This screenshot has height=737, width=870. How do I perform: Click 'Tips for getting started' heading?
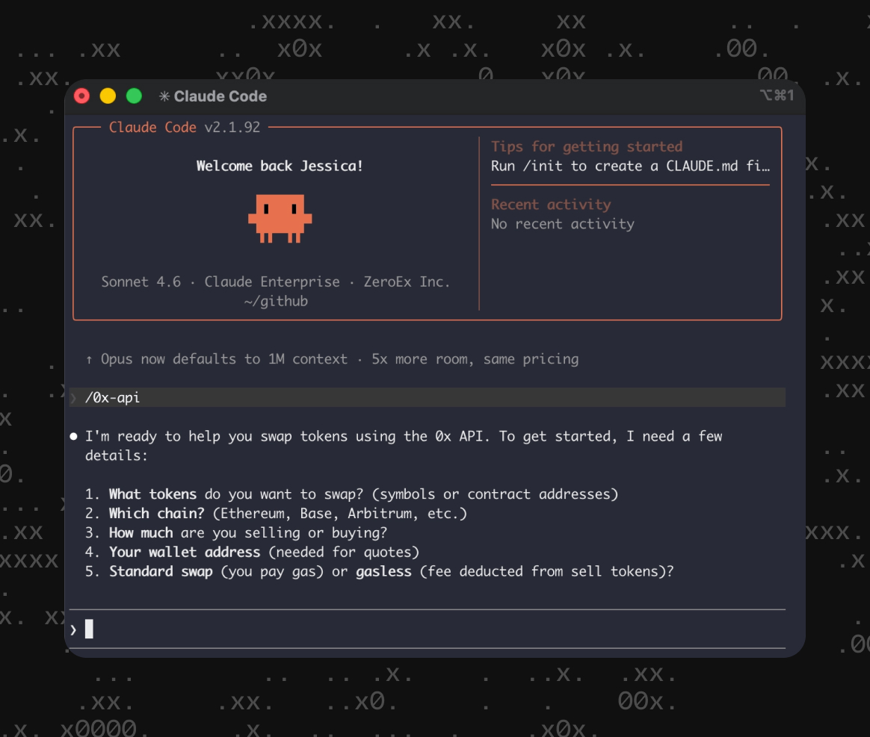point(587,147)
